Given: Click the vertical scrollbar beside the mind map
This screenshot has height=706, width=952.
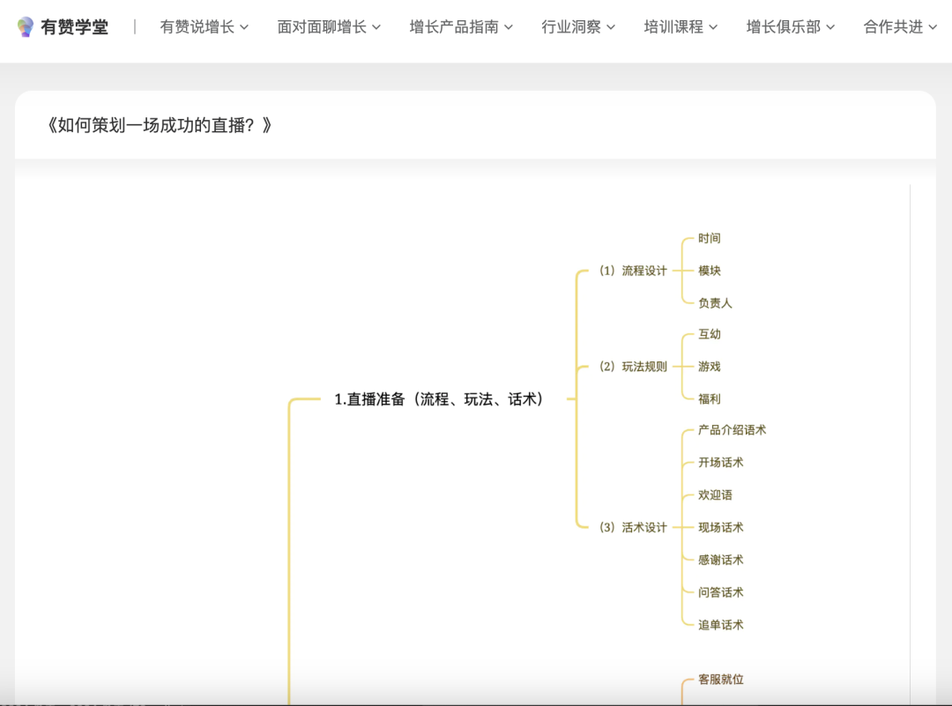Looking at the screenshot, I should [x=910, y=397].
